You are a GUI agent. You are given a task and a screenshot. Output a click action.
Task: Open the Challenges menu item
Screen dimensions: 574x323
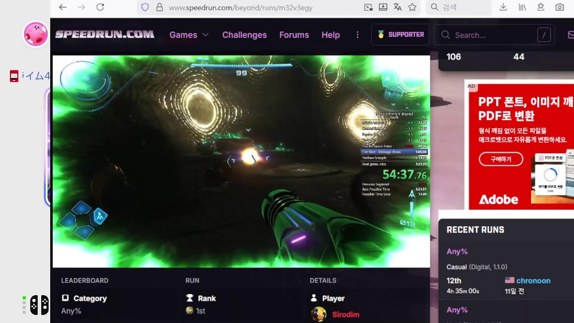244,35
